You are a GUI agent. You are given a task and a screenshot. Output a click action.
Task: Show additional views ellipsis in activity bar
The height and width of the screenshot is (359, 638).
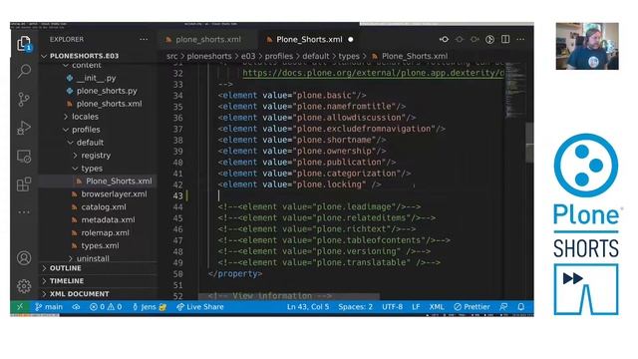coord(24,212)
